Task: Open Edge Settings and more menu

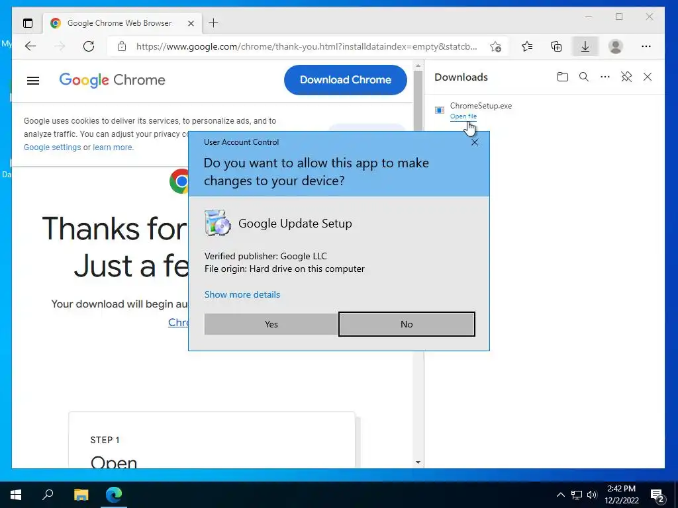Action: click(646, 46)
